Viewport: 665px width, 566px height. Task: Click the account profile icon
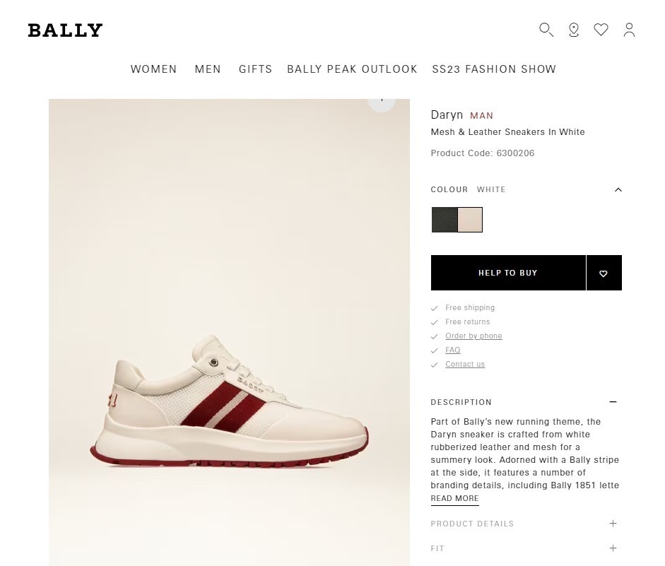pyautogui.click(x=629, y=30)
